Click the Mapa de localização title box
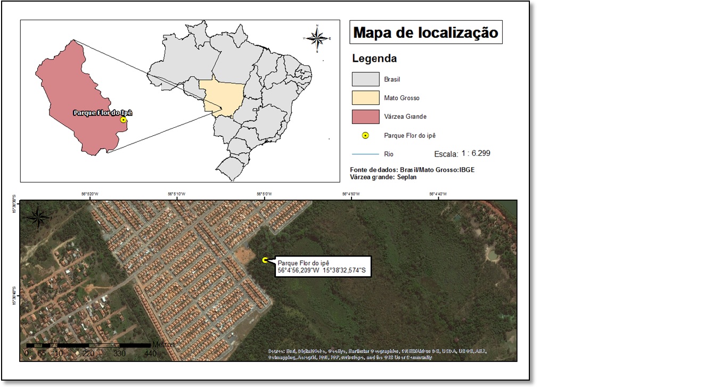 click(x=426, y=33)
